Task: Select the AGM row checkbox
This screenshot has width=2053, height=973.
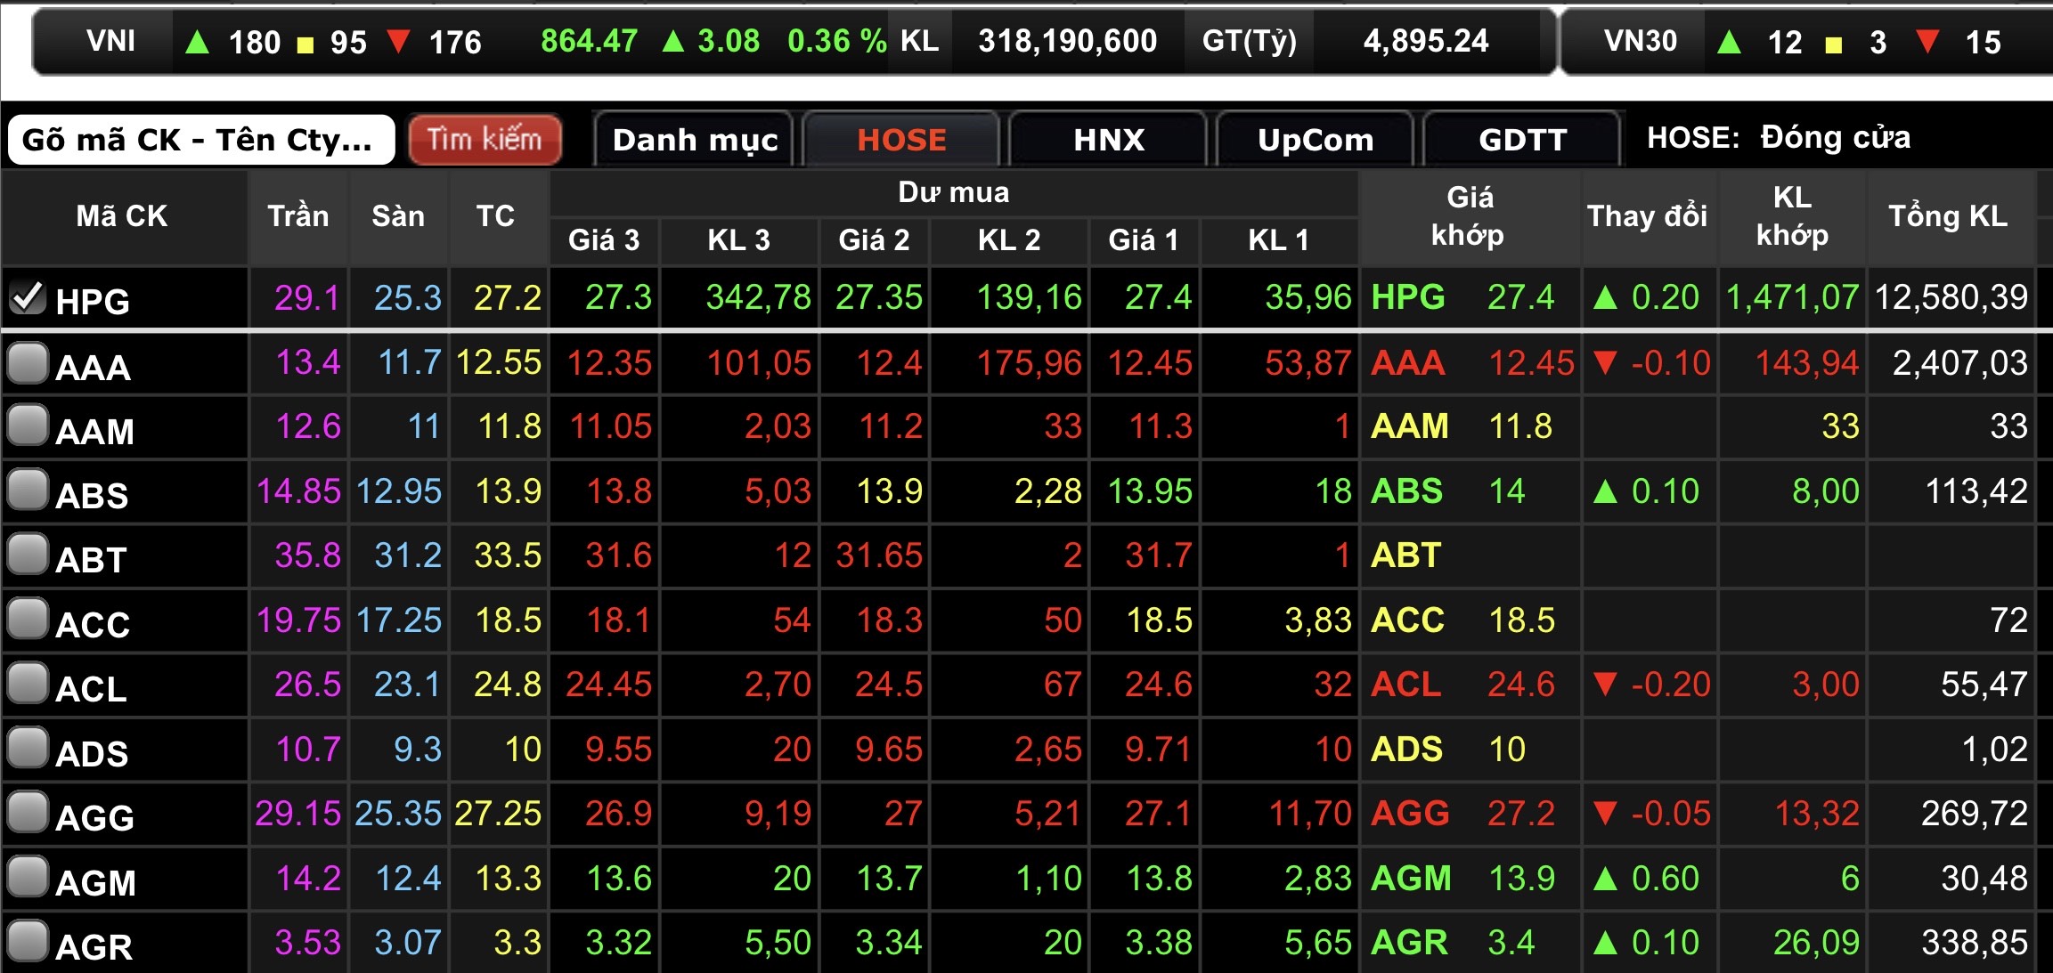Action: click(27, 877)
